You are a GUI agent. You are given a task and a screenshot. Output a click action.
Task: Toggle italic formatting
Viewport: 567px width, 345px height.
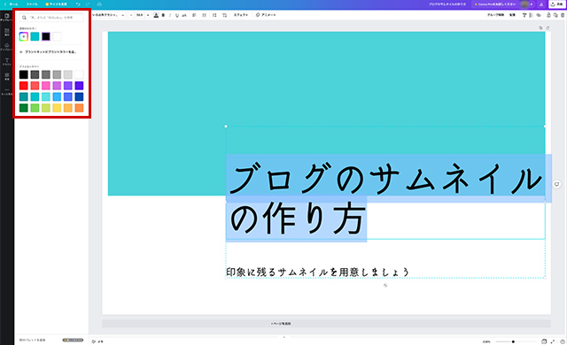coord(170,15)
